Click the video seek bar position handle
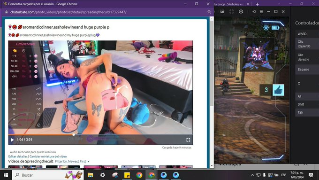 [x=74, y=134]
